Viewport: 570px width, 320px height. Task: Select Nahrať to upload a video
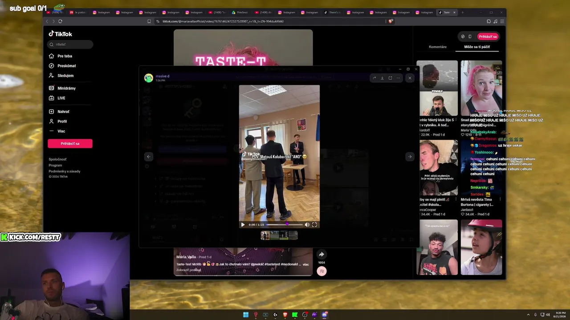(x=59, y=112)
